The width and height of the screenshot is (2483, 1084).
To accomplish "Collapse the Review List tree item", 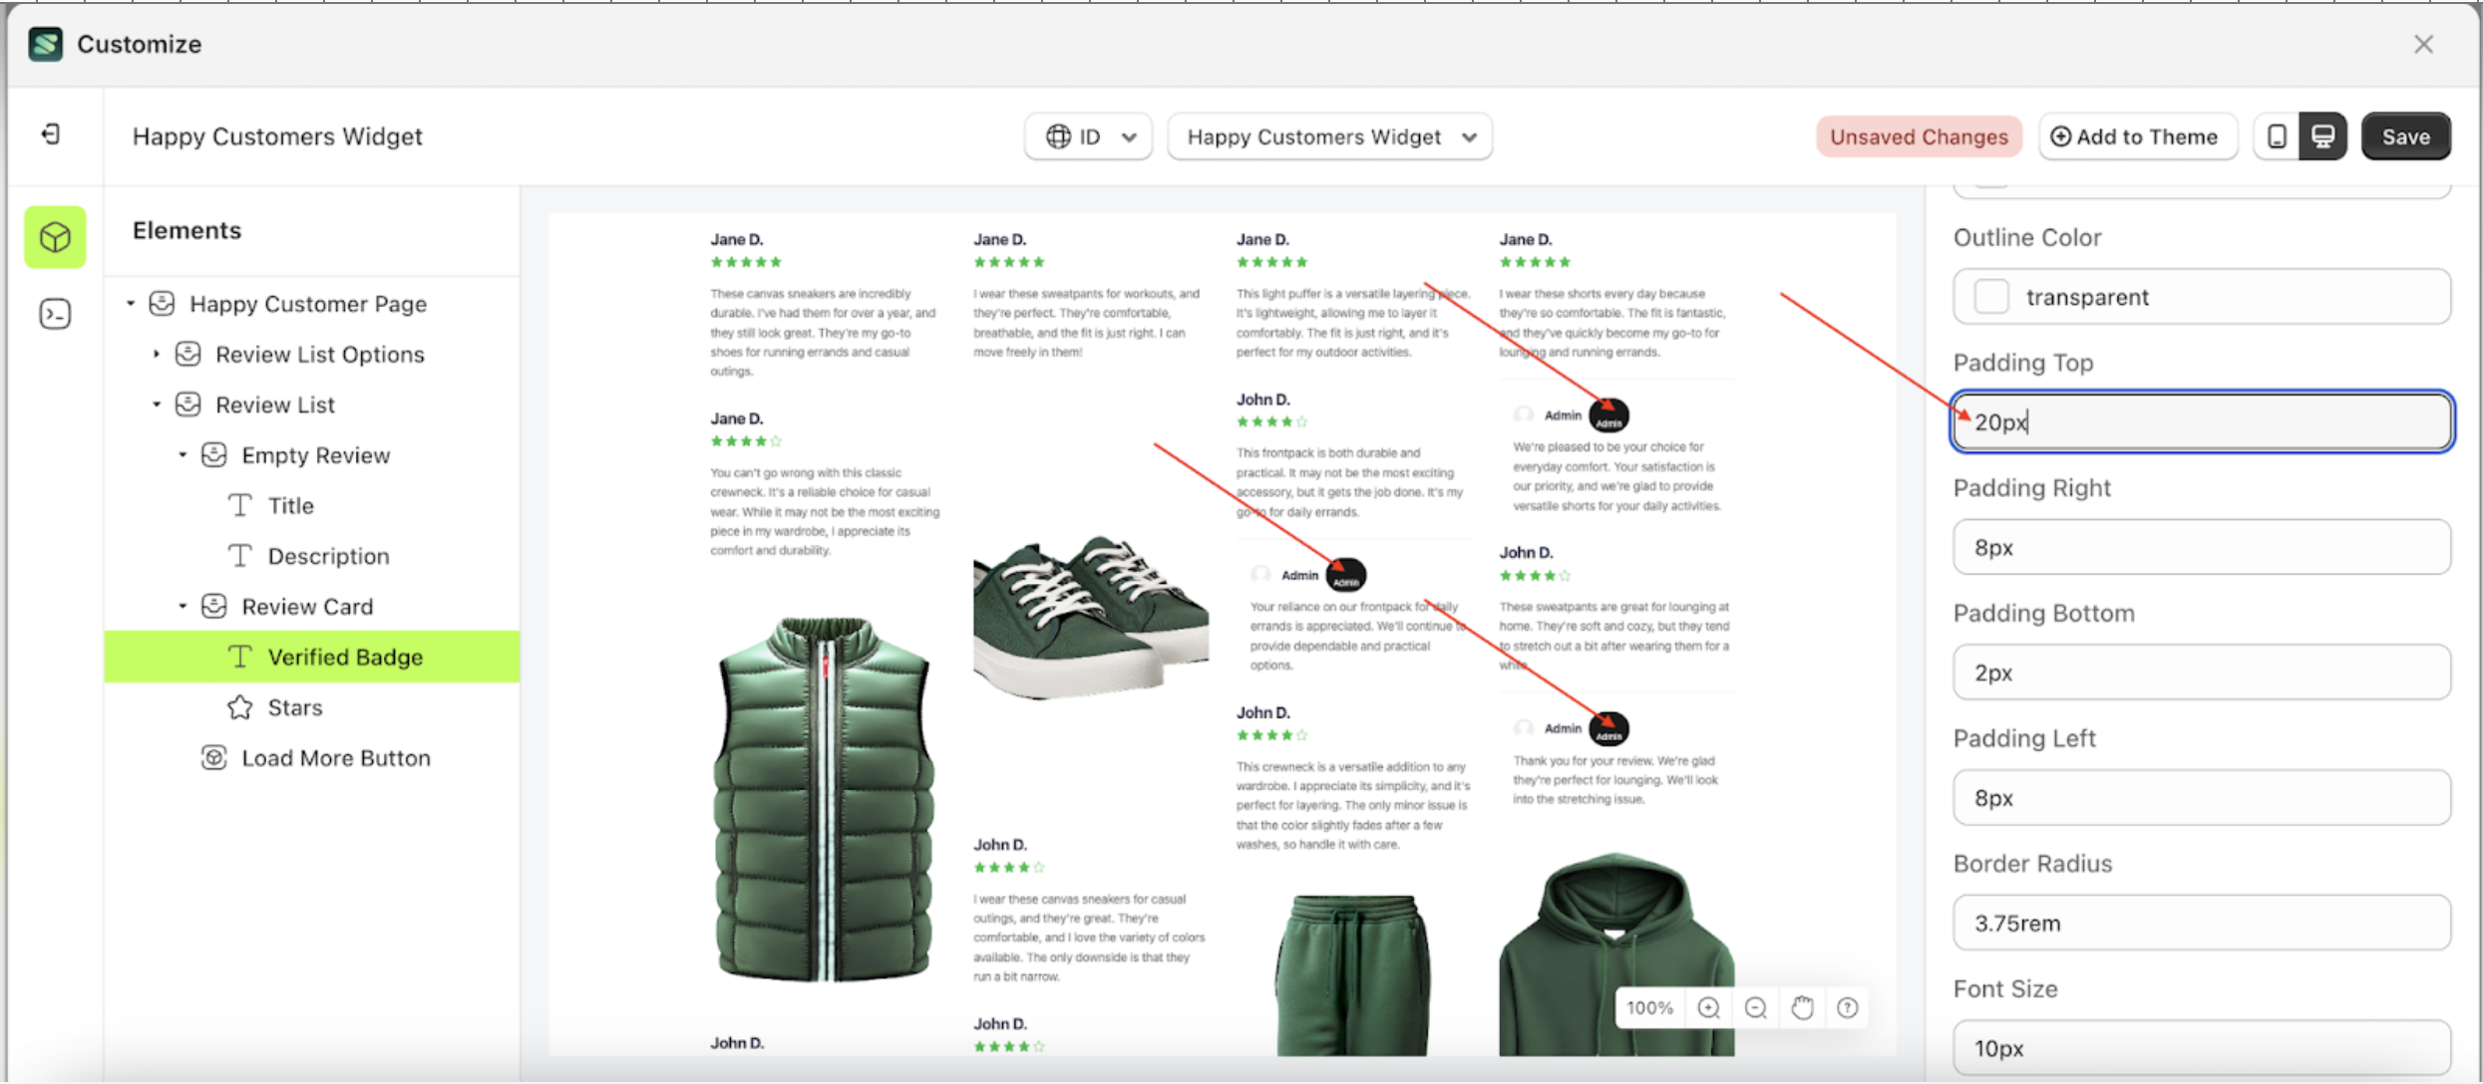I will [x=156, y=404].
